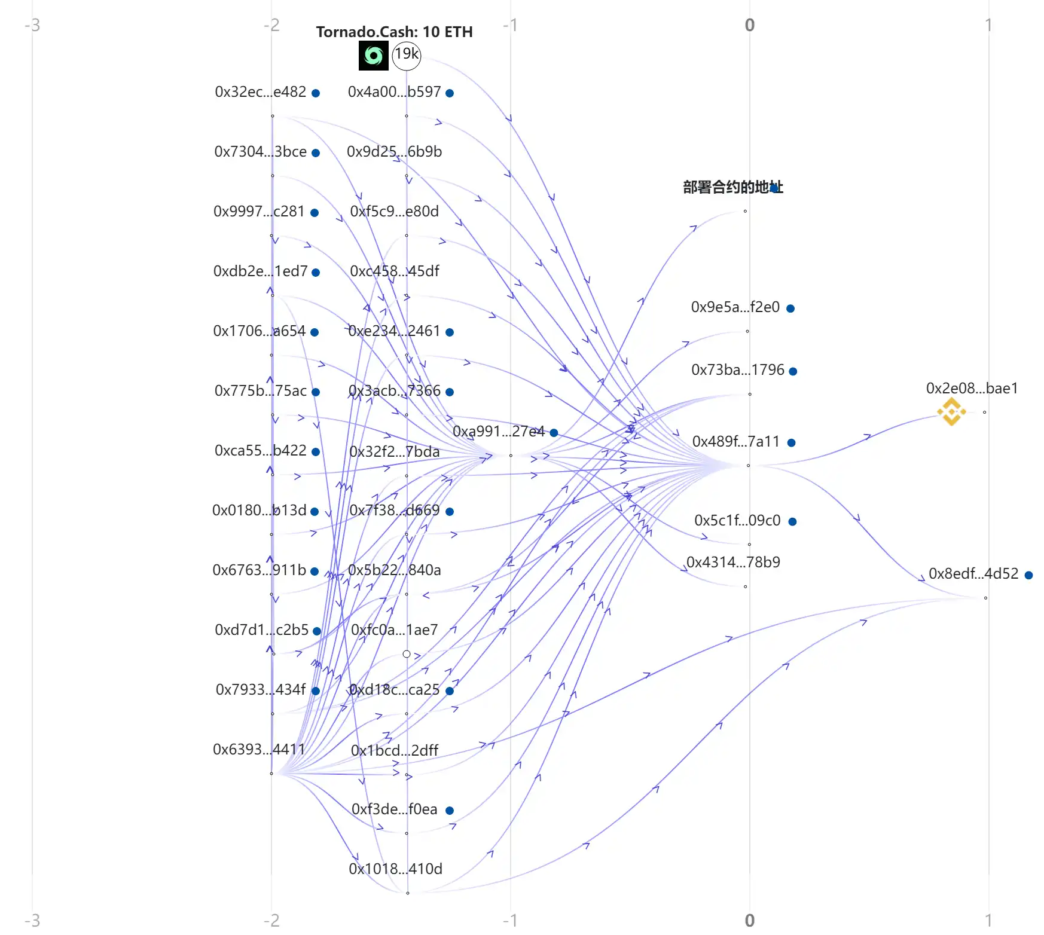Click the blue dot next to 0xa991...27e4

554,433
